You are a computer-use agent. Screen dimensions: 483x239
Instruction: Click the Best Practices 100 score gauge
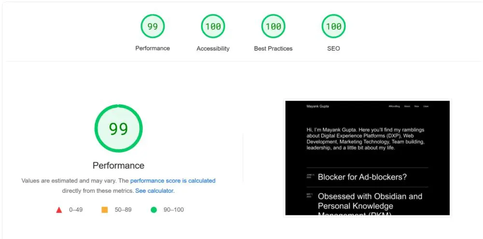click(273, 26)
